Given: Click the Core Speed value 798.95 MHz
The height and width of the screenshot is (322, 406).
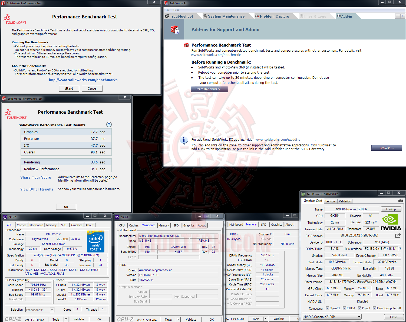Looking at the screenshot, I should (x=38, y=285).
